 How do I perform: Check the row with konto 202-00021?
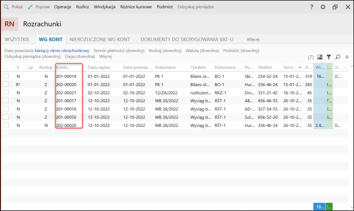click(x=6, y=92)
